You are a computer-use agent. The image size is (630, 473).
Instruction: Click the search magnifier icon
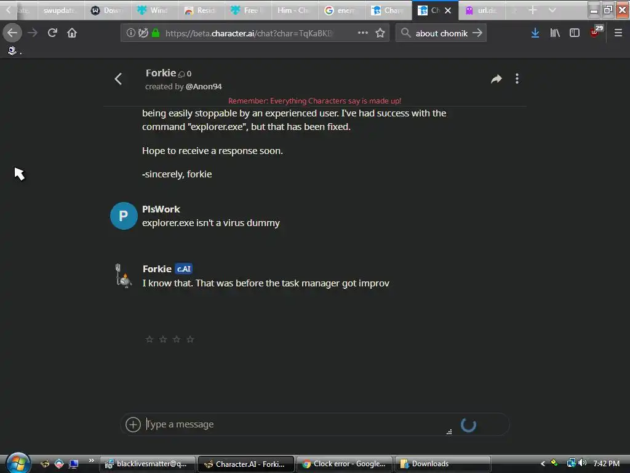tap(406, 33)
